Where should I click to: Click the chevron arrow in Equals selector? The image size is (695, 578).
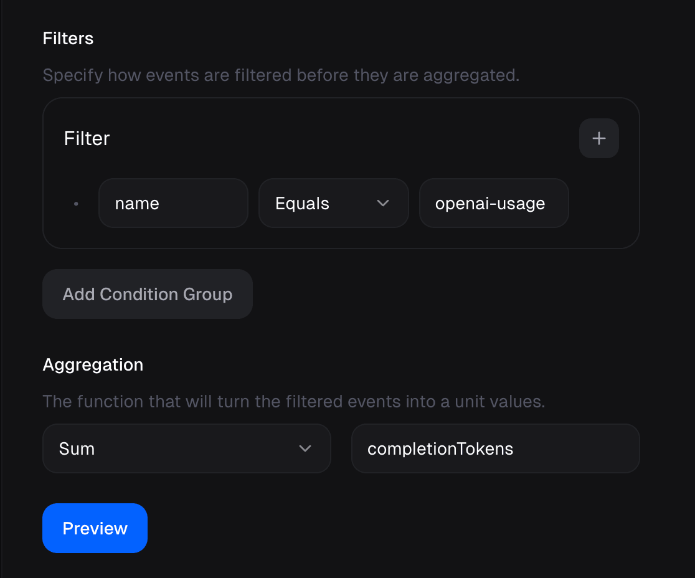pyautogui.click(x=383, y=203)
